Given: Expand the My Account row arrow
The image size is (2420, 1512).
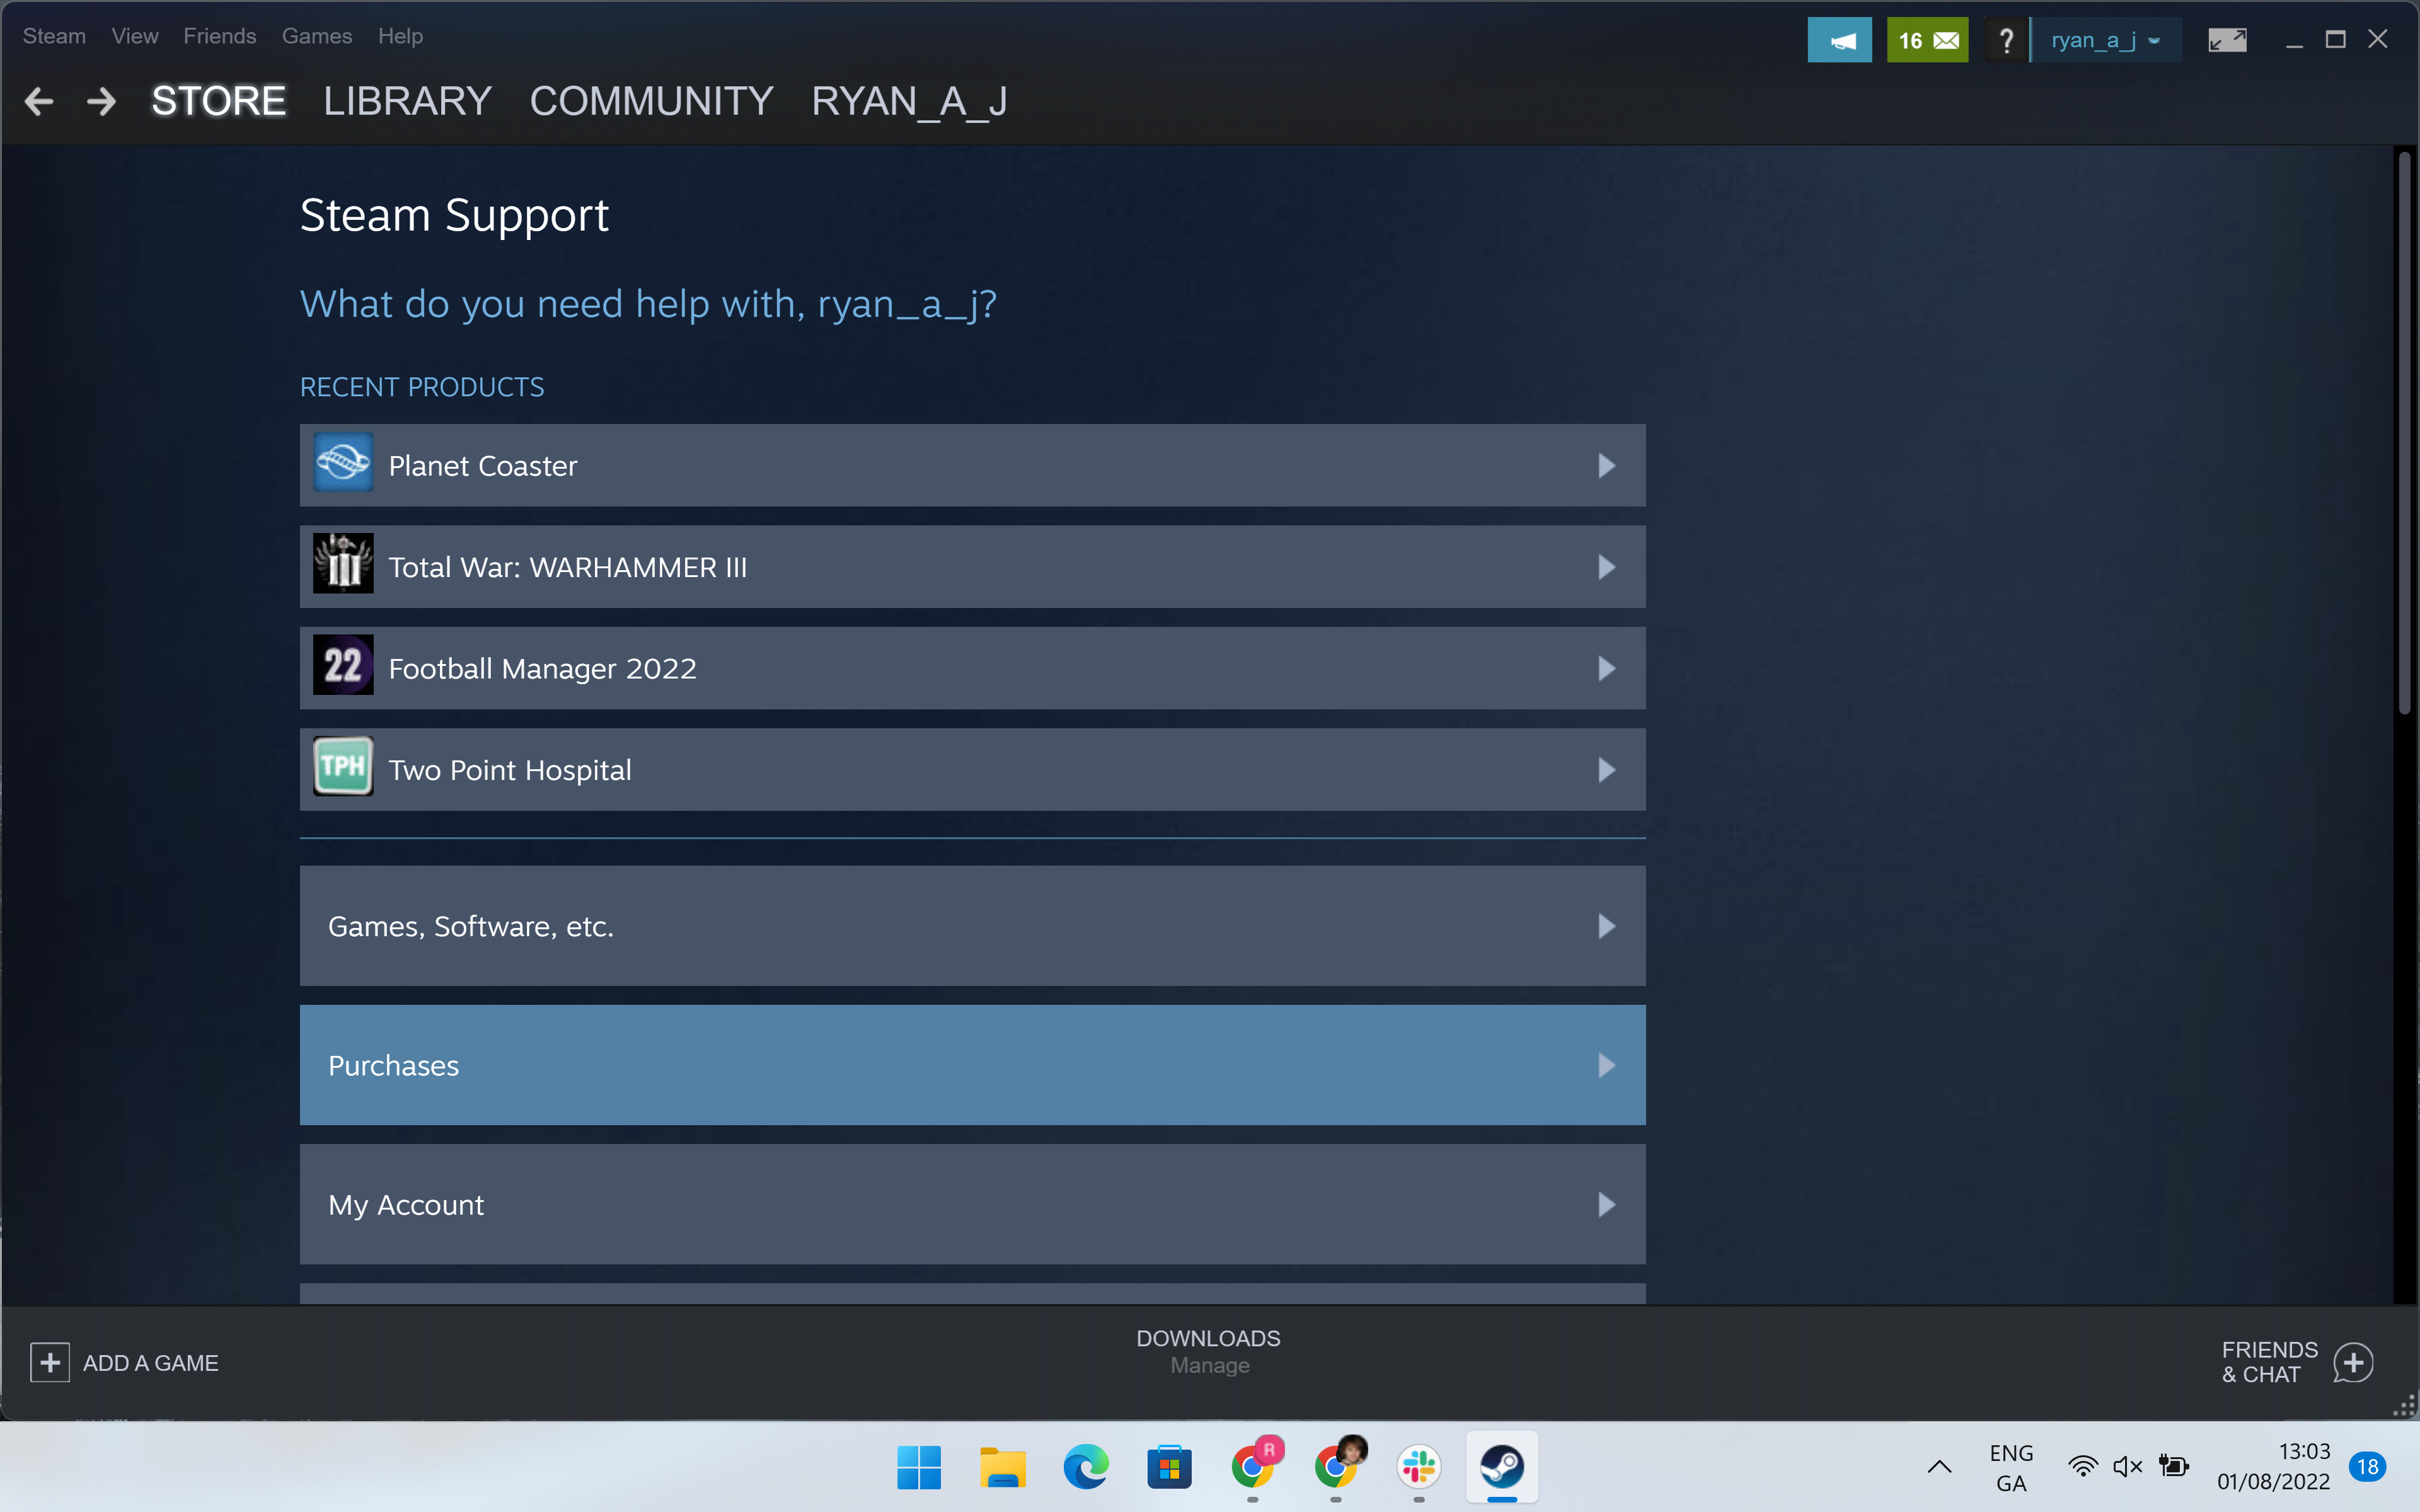Looking at the screenshot, I should [1606, 1204].
